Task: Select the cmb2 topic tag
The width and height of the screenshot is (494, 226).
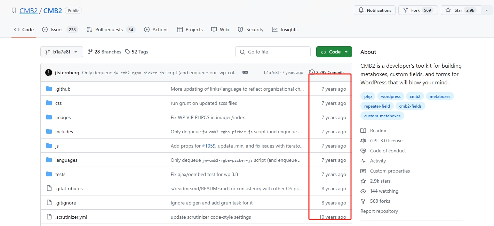Action: 415,97
